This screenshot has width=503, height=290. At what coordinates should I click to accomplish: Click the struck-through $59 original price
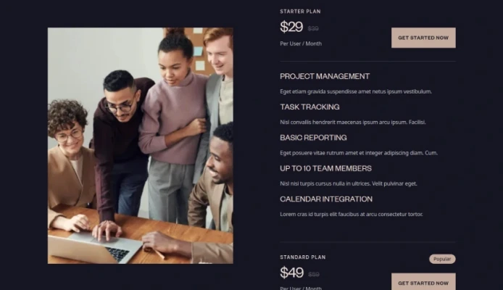coord(314,274)
